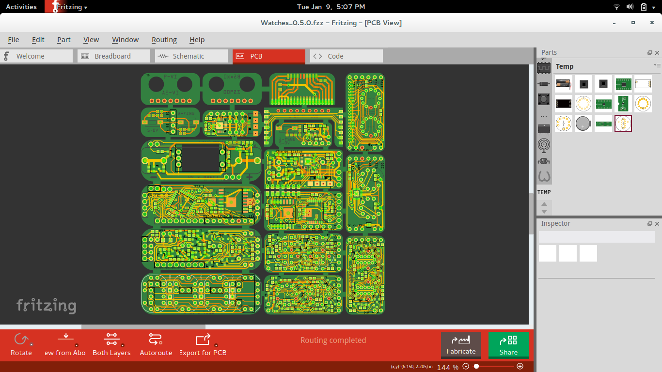Float the Parts panel

(650, 53)
